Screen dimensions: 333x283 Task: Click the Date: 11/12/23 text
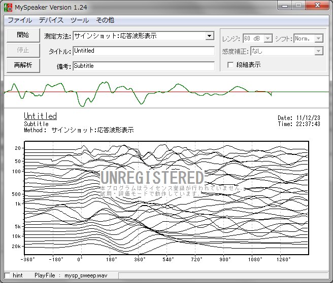(x=299, y=118)
